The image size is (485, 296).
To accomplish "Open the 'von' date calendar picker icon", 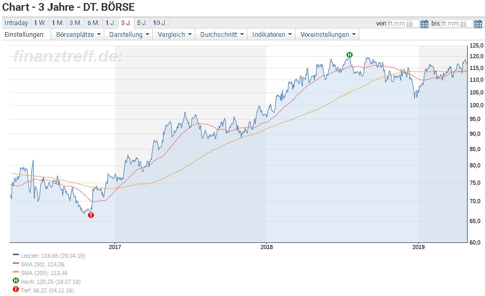I will tap(424, 23).
